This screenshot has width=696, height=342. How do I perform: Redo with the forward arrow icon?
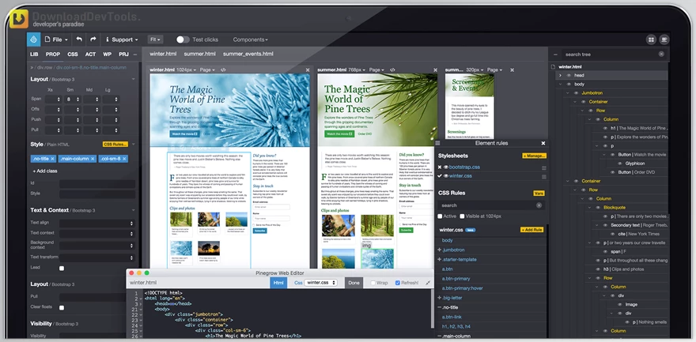[x=93, y=39]
